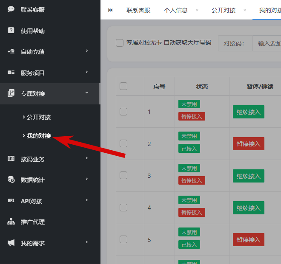
Task: Close the 公开对接 tab
Action: 245,10
